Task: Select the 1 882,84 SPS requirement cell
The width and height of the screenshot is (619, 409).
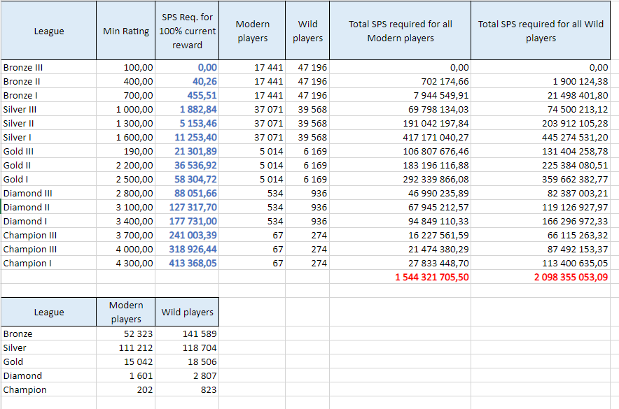Action: coord(187,109)
